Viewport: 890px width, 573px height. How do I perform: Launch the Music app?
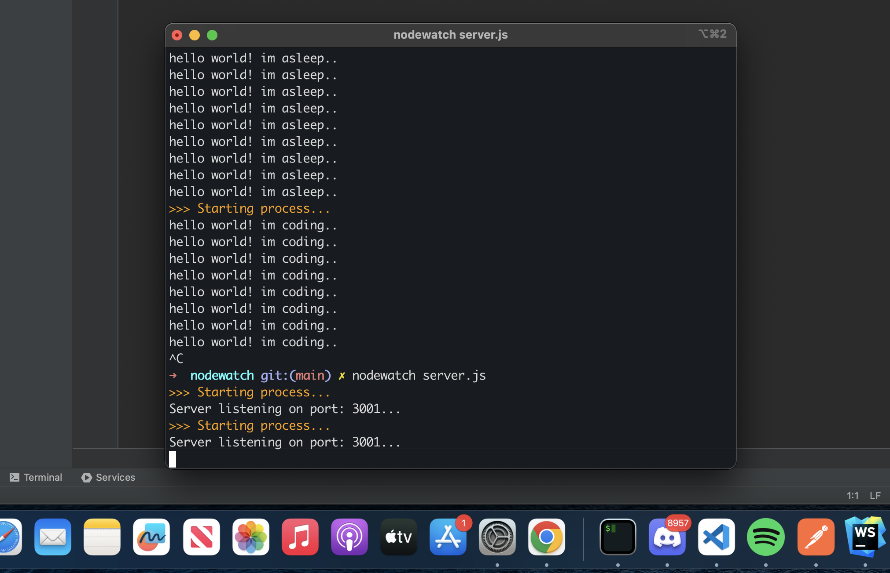[300, 537]
